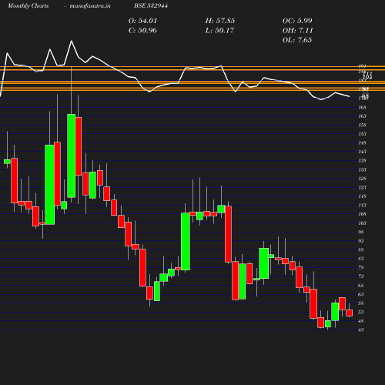Click the last red candle on the chart
This screenshot has width=385, height=385.
point(350,313)
